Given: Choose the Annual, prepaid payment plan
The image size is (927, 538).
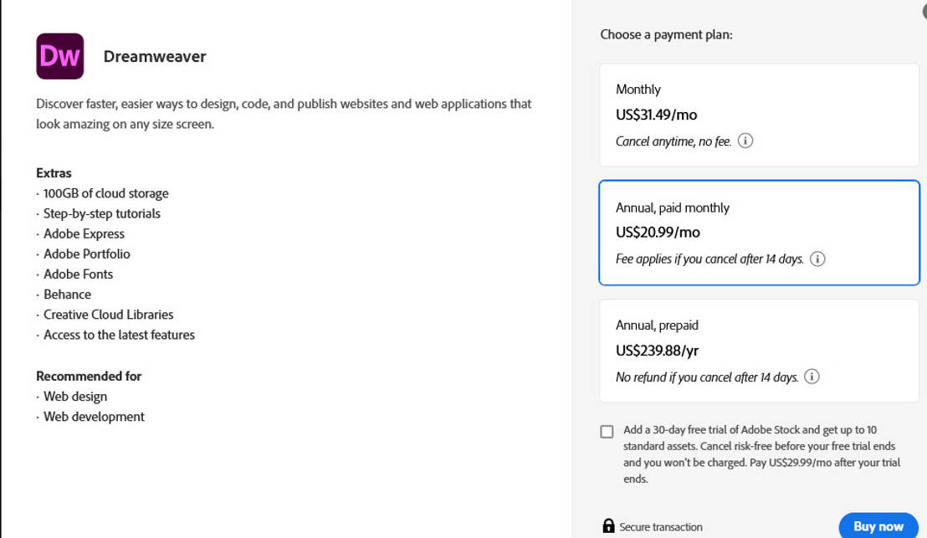Looking at the screenshot, I should tap(759, 350).
